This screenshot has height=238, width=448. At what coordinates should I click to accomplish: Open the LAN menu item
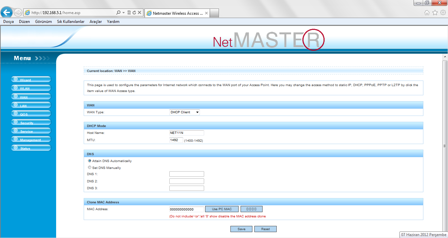coord(31,105)
